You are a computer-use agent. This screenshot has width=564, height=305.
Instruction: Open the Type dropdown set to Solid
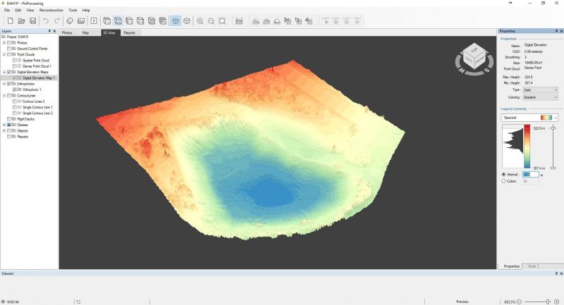[540, 90]
